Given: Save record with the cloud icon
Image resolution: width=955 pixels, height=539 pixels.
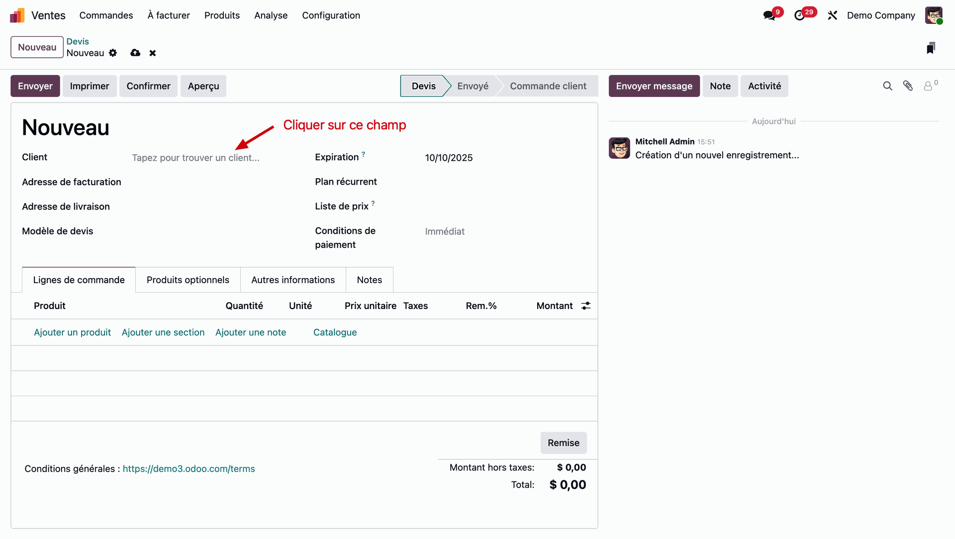Looking at the screenshot, I should [135, 53].
